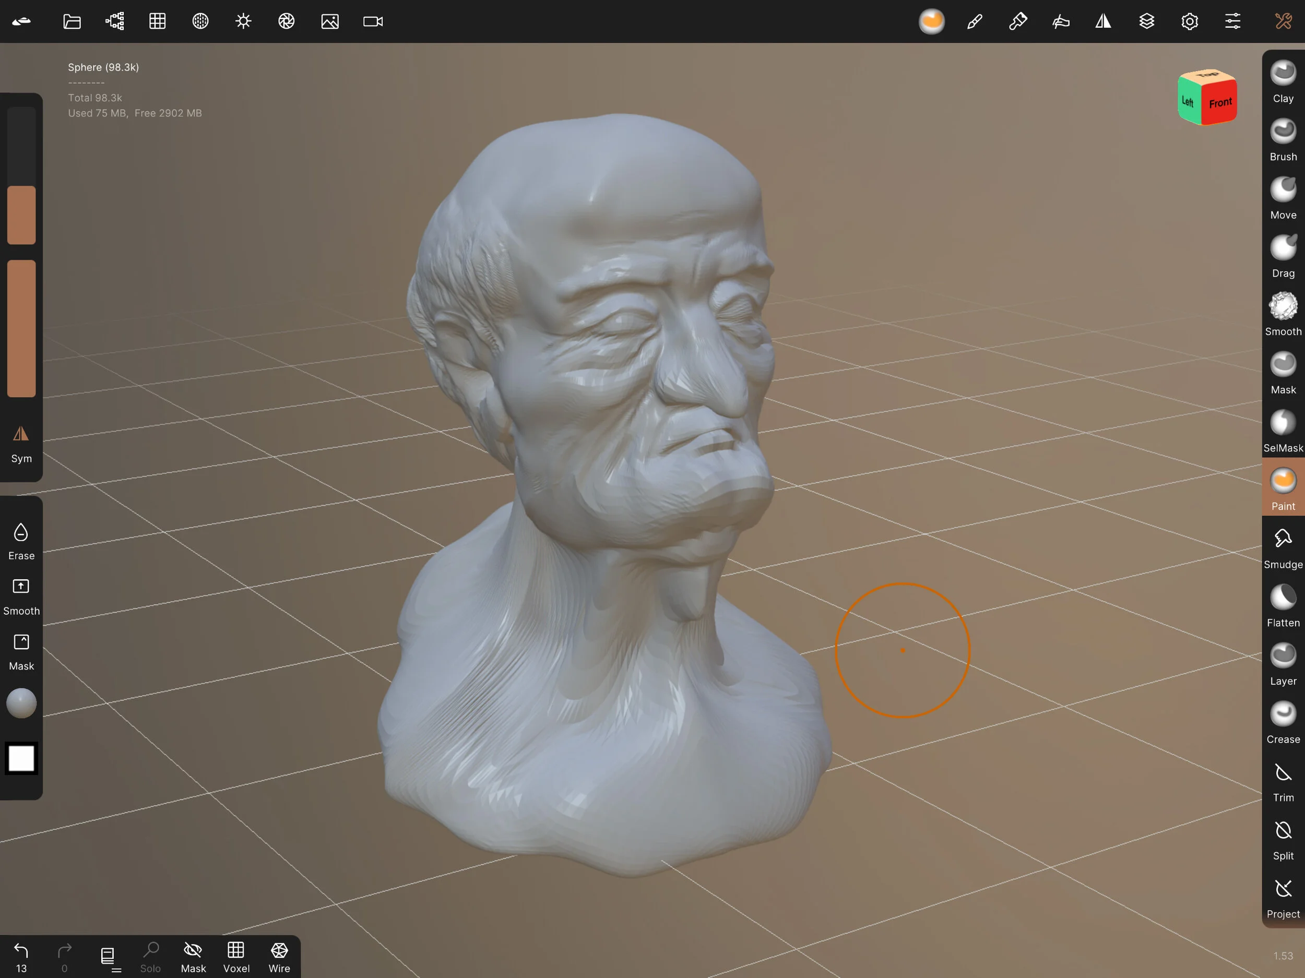
Task: Open the material sphere in top bar
Action: [x=932, y=22]
